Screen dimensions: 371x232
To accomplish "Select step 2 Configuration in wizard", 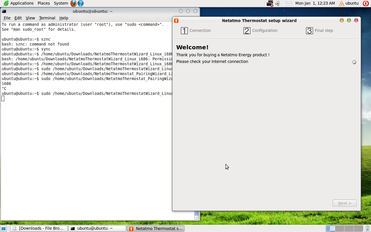I will [x=260, y=31].
